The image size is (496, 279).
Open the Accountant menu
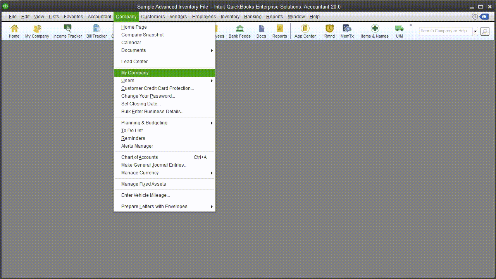click(x=100, y=17)
